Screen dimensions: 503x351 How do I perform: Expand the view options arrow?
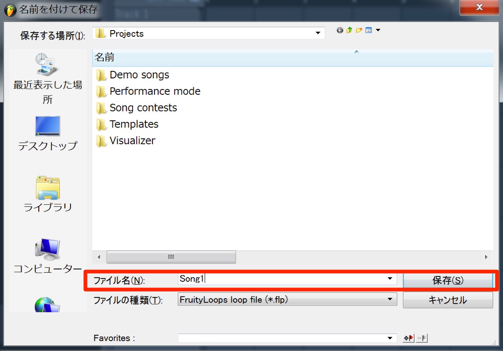pyautogui.click(x=378, y=30)
